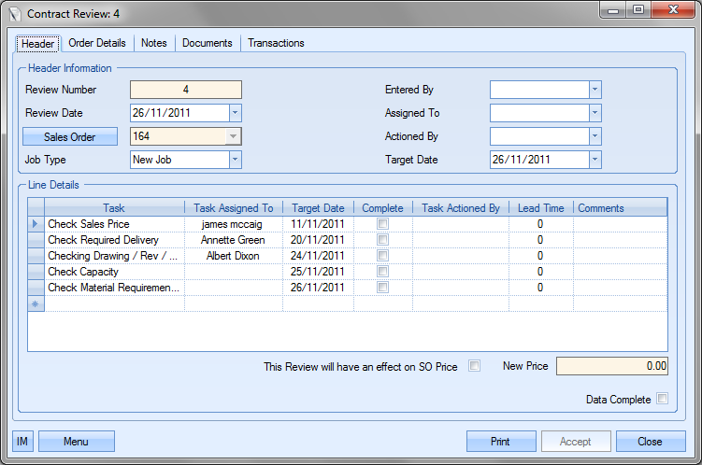The height and width of the screenshot is (465, 702).
Task: Open the Menu button
Action: (76, 442)
